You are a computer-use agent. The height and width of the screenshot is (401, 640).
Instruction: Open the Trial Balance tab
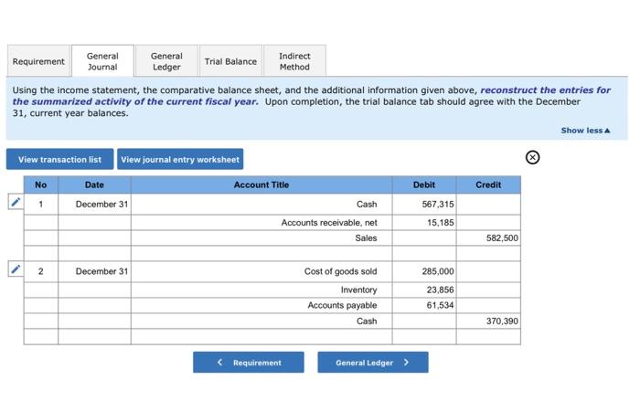click(x=230, y=61)
